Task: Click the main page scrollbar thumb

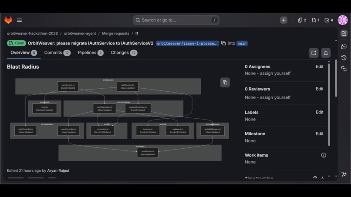Action: pyautogui.click(x=336, y=78)
